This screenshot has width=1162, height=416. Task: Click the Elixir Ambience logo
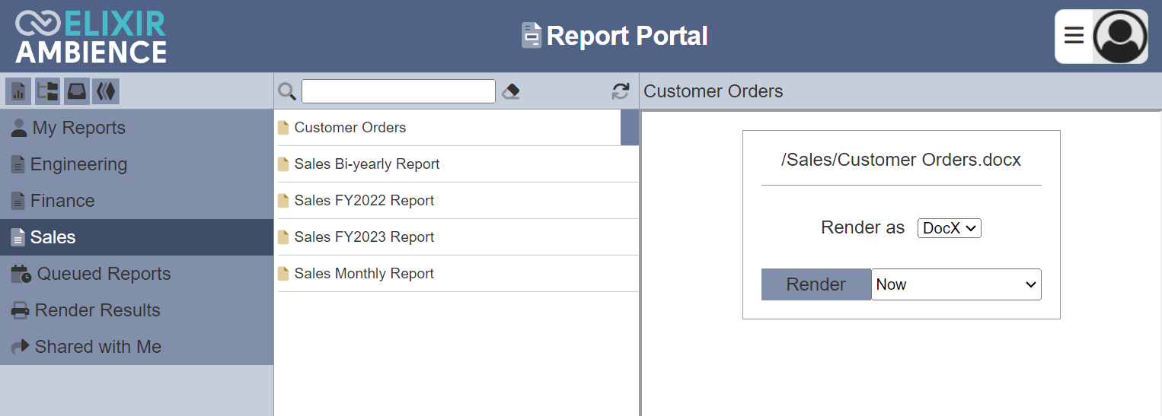[91, 37]
